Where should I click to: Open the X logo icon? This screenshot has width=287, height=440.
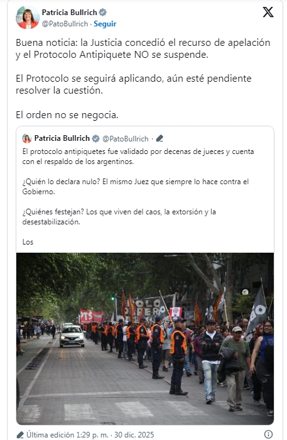point(268,12)
